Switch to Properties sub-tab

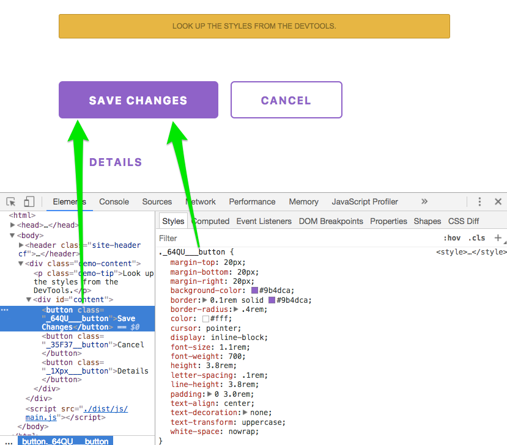tap(388, 221)
